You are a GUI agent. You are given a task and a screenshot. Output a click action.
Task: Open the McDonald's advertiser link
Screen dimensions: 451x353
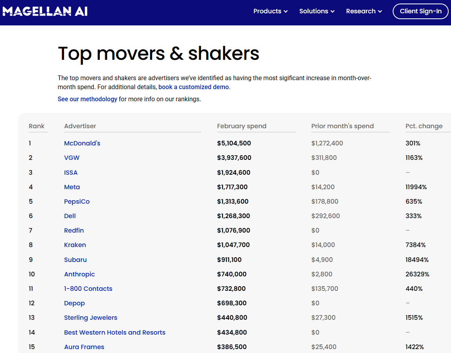[x=82, y=143]
